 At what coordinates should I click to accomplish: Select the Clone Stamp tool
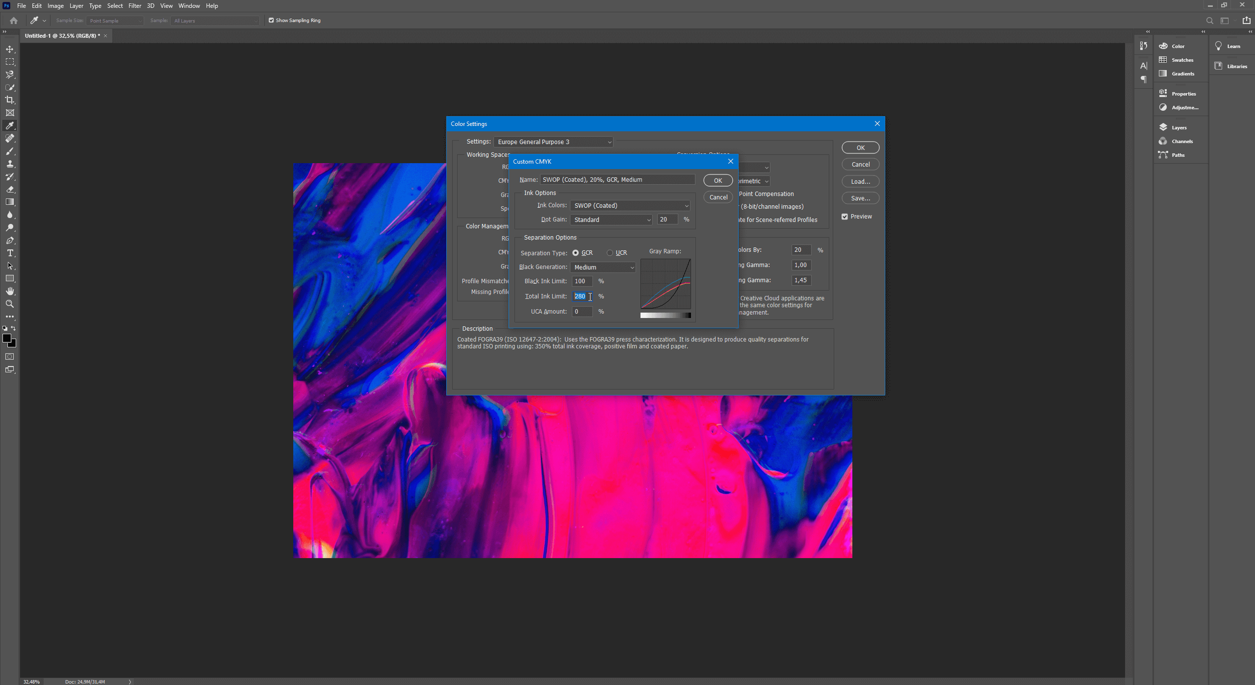click(x=10, y=164)
